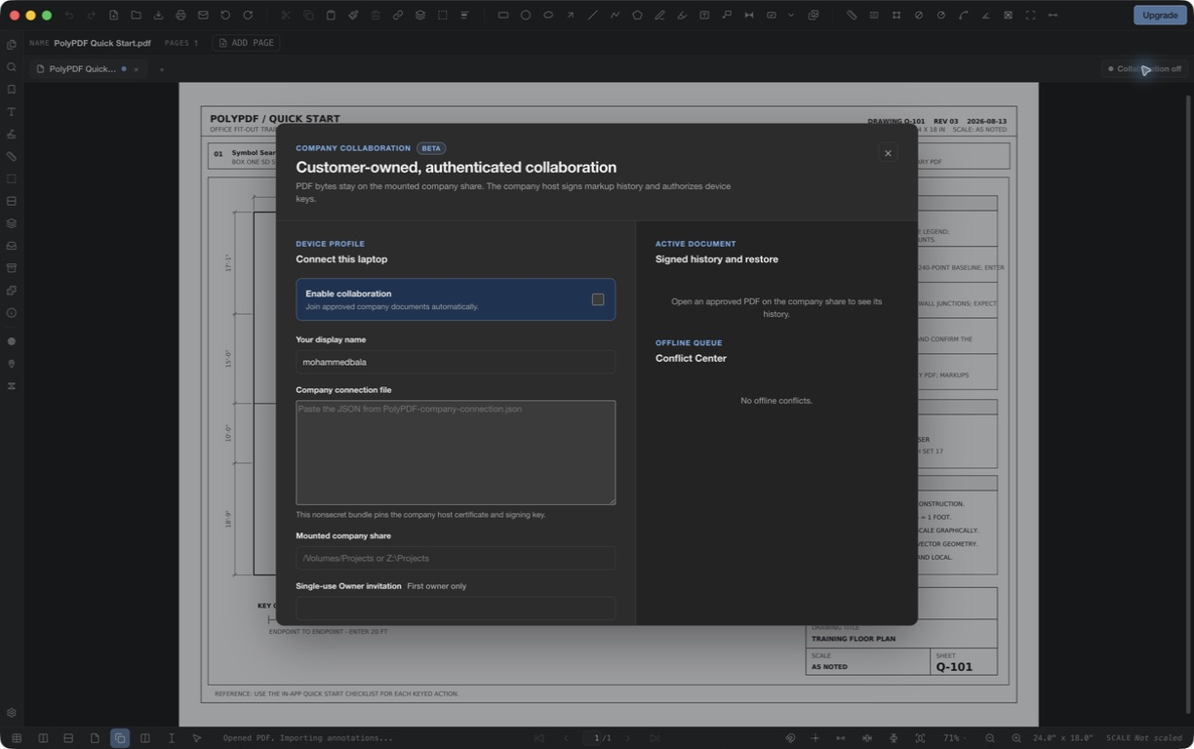Click the ADD PAGE button
Viewport: 1194px width, 749px height.
[x=246, y=43]
